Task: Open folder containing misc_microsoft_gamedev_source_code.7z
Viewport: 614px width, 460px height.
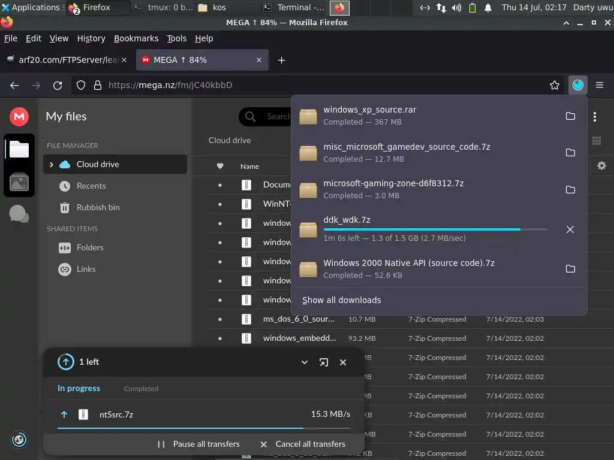Action: tap(570, 153)
